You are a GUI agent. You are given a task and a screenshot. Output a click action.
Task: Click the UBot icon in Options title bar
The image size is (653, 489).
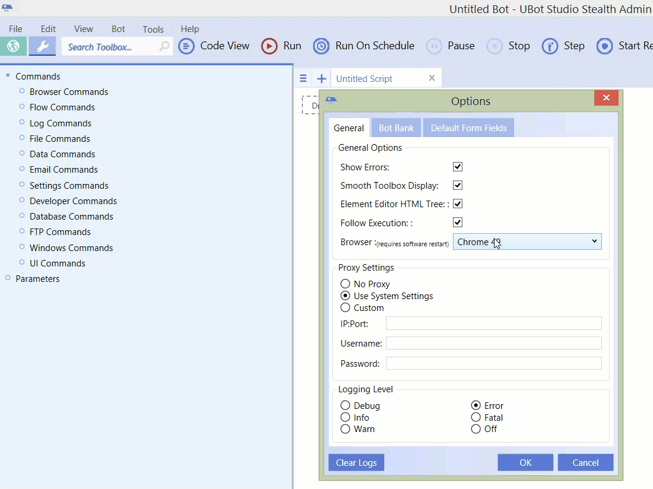[331, 100]
